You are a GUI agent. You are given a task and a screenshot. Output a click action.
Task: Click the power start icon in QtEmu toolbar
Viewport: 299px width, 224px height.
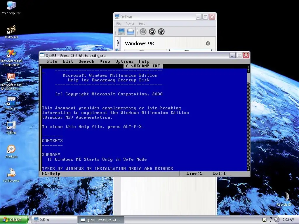pos(143,32)
